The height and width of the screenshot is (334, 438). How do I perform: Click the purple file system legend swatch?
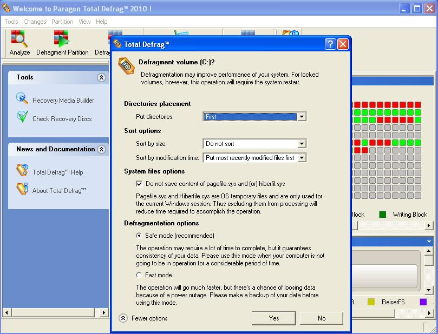coord(423,302)
